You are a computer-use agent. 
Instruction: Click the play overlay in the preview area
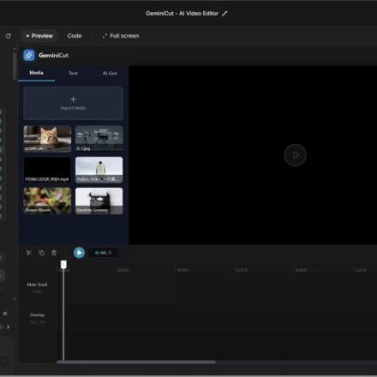click(x=295, y=155)
